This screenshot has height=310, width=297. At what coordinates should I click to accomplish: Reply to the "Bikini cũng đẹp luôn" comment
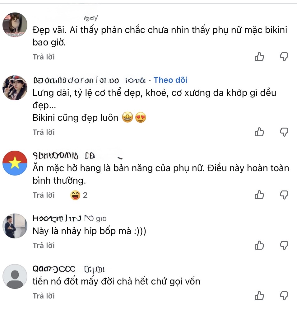(x=44, y=132)
